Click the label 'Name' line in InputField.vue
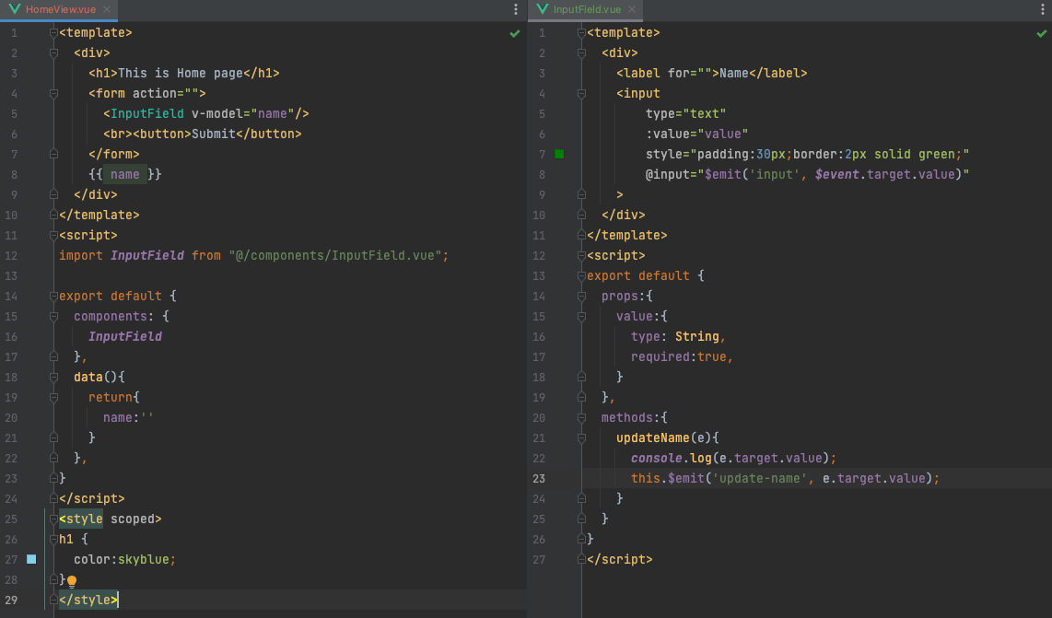Viewport: 1052px width, 618px height. [711, 73]
